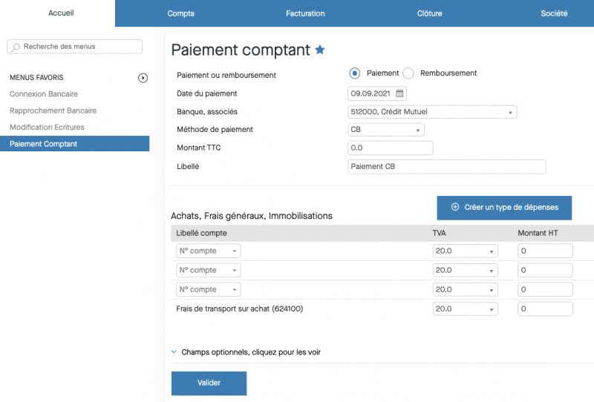Select the Paiement radio button
This screenshot has height=402, width=594.
[355, 73]
